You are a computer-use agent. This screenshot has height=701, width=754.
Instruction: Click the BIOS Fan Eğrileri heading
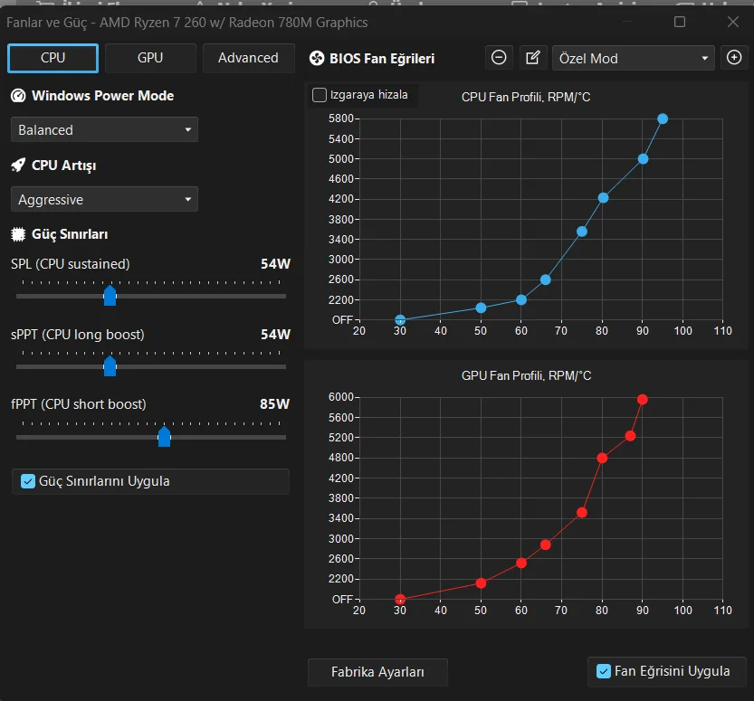click(x=382, y=59)
